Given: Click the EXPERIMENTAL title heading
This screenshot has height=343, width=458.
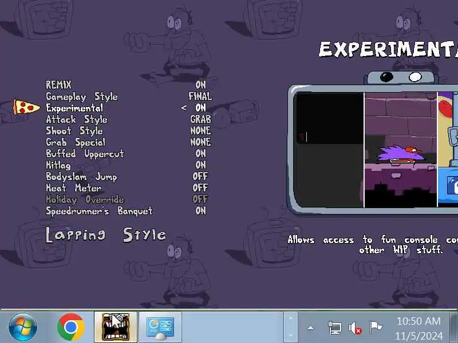Looking at the screenshot, I should point(388,50).
